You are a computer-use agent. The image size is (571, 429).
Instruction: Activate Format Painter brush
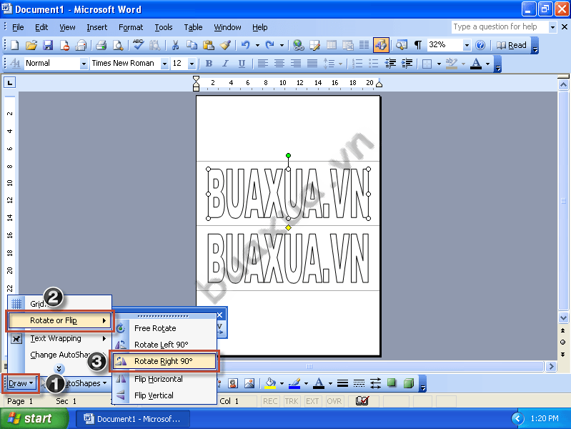pyautogui.click(x=225, y=45)
